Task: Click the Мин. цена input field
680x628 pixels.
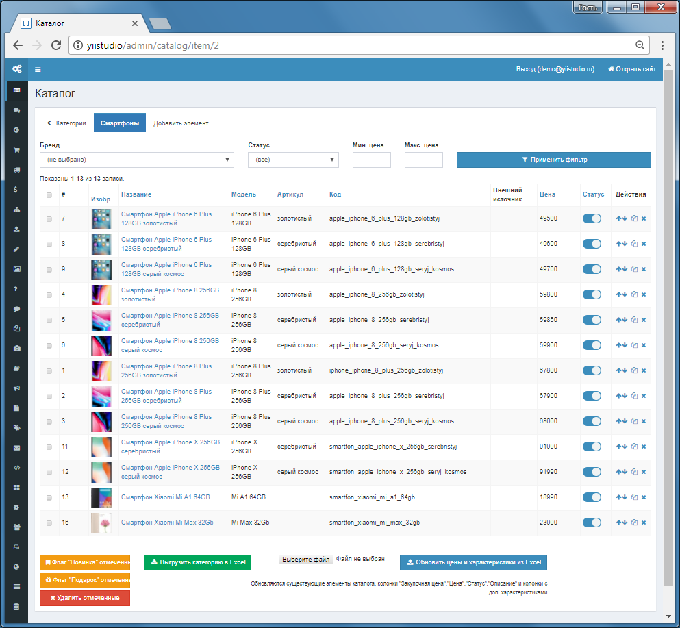Action: (x=372, y=160)
